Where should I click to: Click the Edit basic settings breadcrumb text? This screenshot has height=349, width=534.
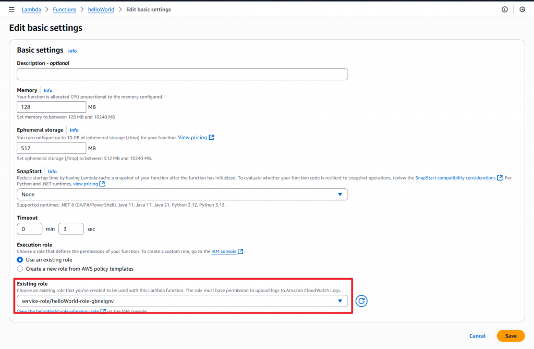tap(149, 9)
